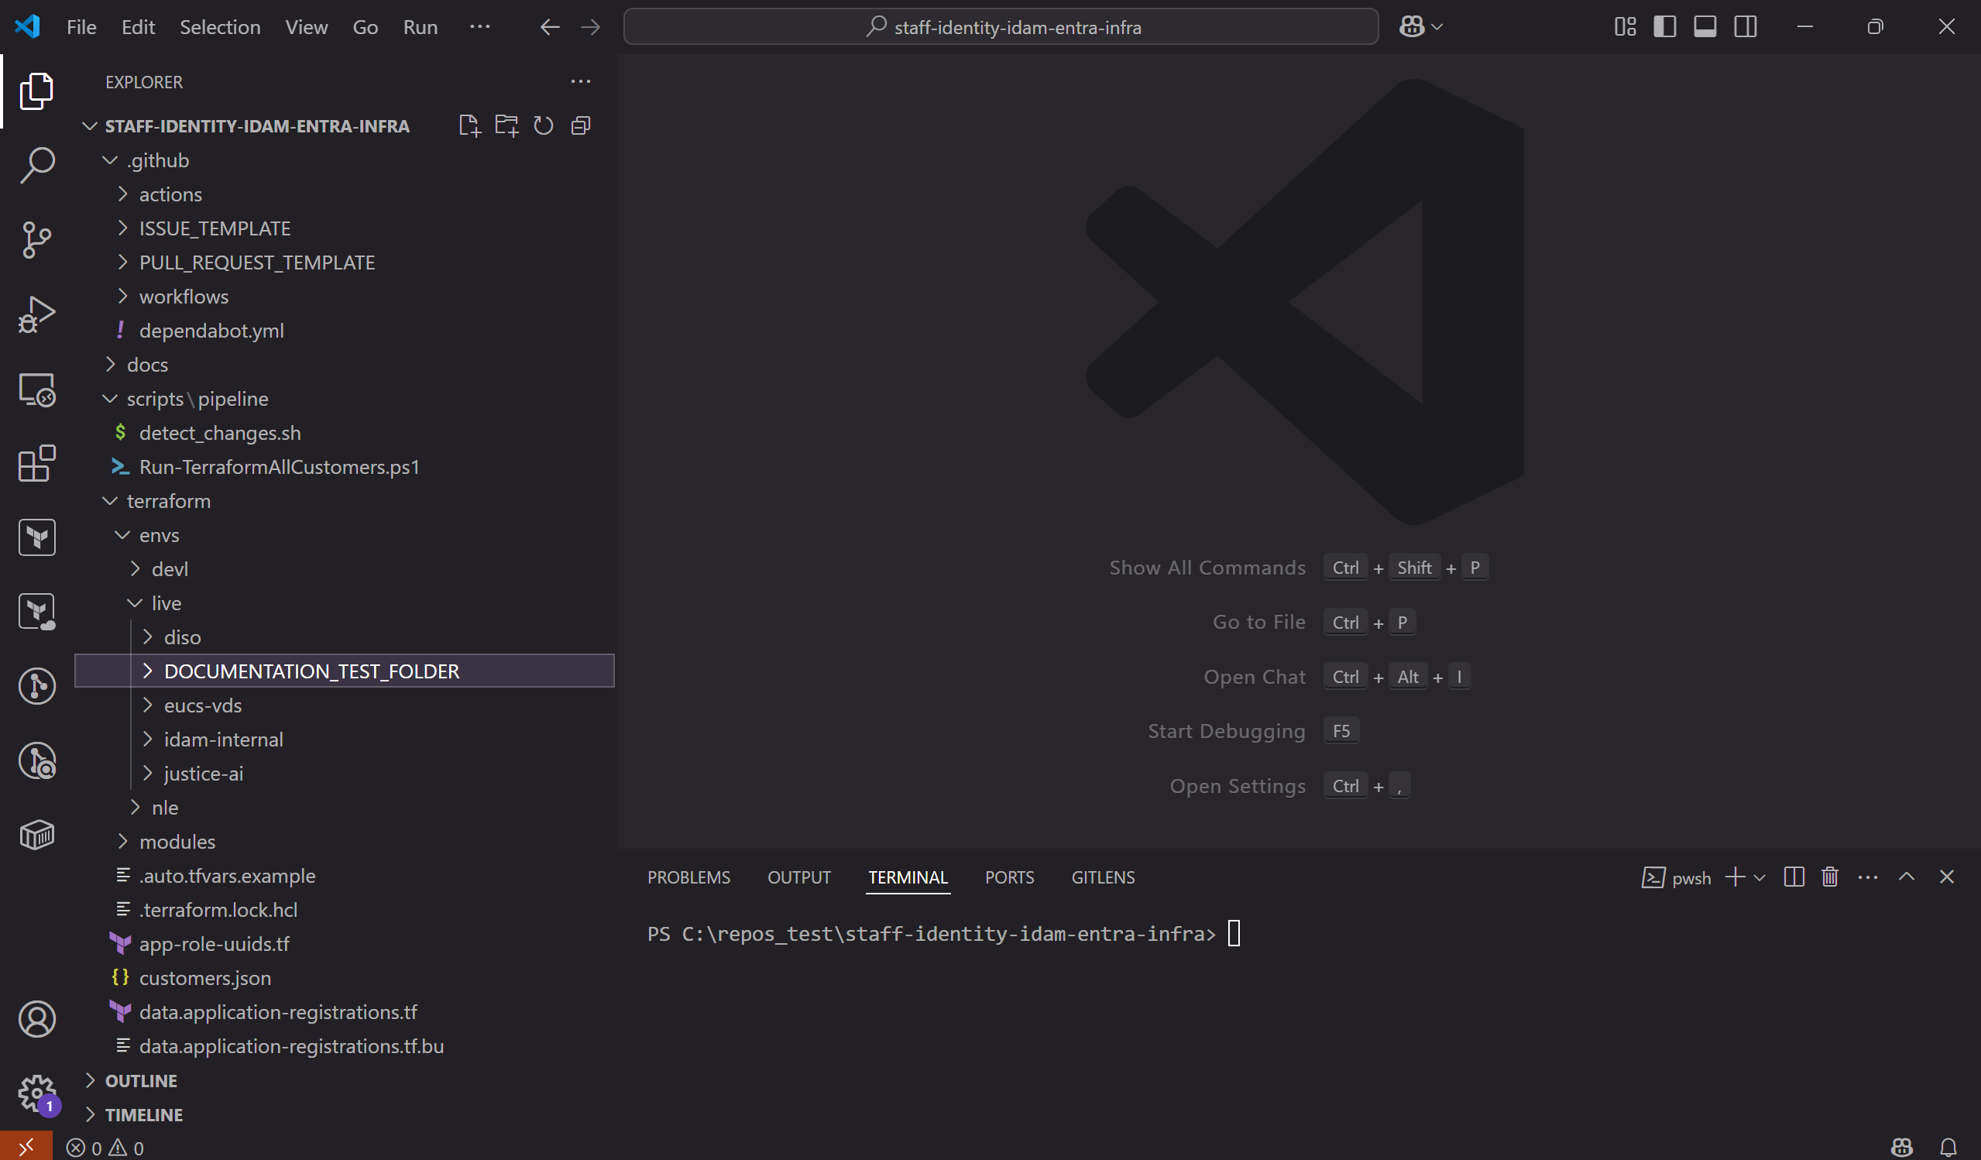Refresh the Explorer tree
This screenshot has height=1160, width=1981.
click(x=543, y=125)
